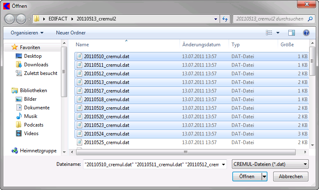Click the file list vertical scrollbar thumb
The image size is (319, 190).
[x=312, y=61]
